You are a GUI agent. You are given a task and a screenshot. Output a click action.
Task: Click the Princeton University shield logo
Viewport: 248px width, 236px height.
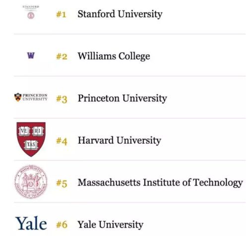click(18, 97)
